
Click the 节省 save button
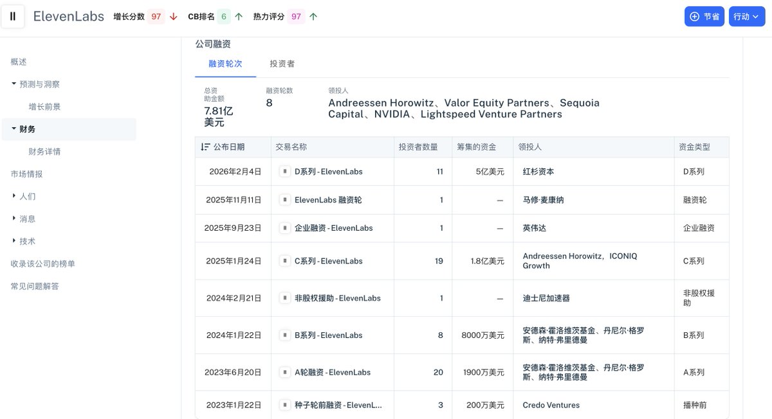click(704, 17)
